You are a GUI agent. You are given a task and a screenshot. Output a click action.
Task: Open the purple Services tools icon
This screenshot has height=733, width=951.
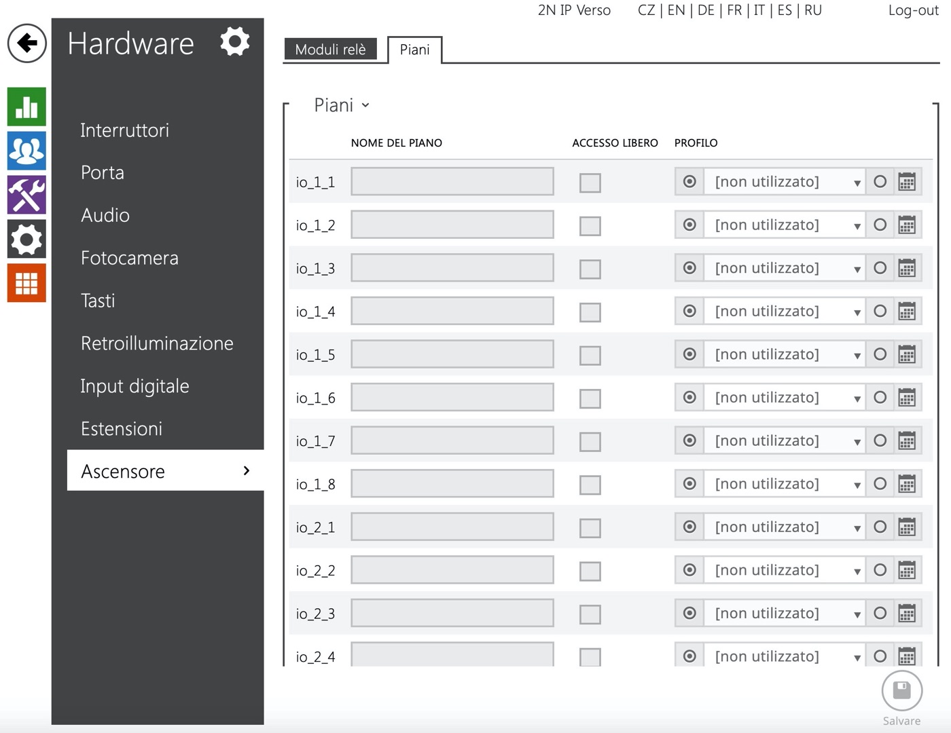26,195
